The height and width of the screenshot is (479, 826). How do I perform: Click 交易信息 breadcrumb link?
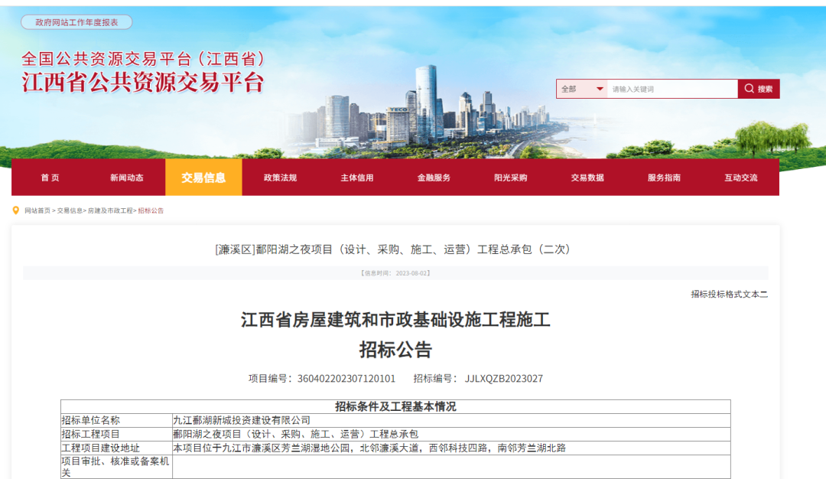tap(70, 210)
